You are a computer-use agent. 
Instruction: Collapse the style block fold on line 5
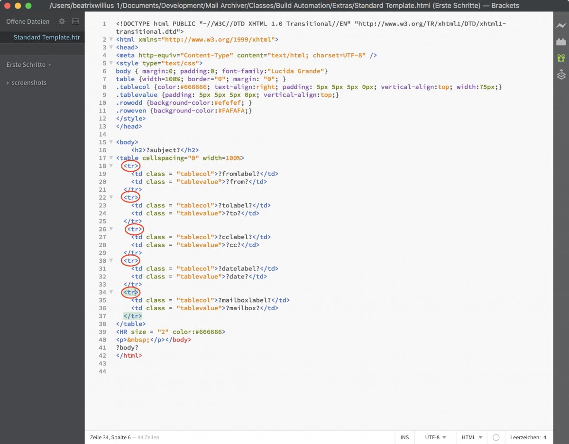tap(111, 63)
